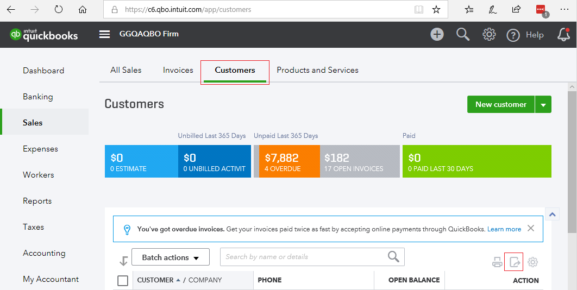Click the browser back arrow
This screenshot has width=577, height=290.
click(x=11, y=10)
